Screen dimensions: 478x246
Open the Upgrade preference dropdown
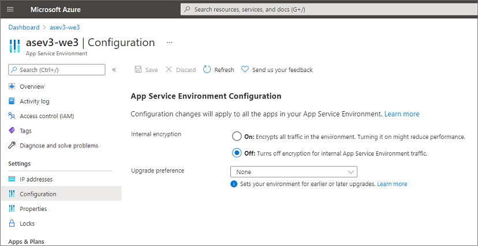(293, 172)
